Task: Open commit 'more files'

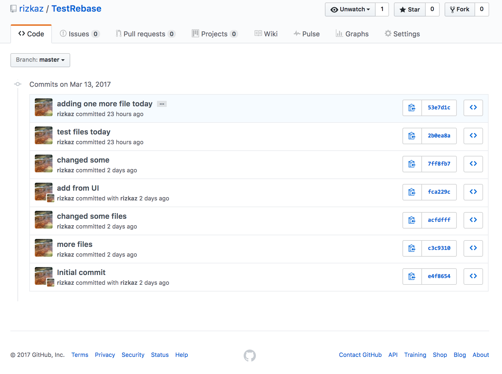Action: click(x=75, y=244)
